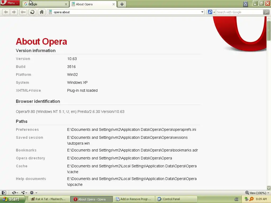Click the browser identification user agent string
The width and height of the screenshot is (271, 203).
tap(70, 112)
